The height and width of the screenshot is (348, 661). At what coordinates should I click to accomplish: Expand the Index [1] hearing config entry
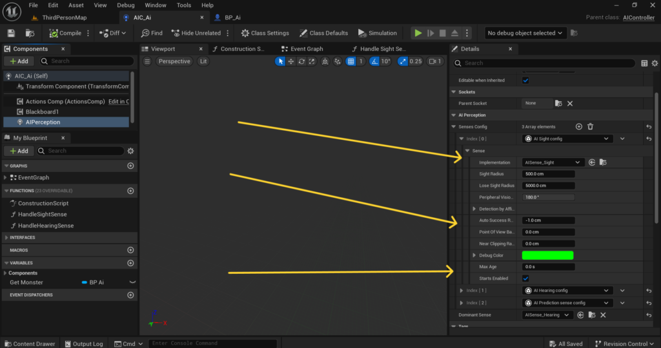point(461,291)
